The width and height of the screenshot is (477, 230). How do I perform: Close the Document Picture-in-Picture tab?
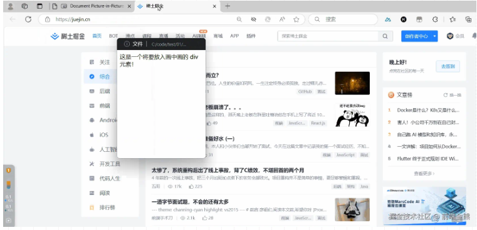[129, 6]
